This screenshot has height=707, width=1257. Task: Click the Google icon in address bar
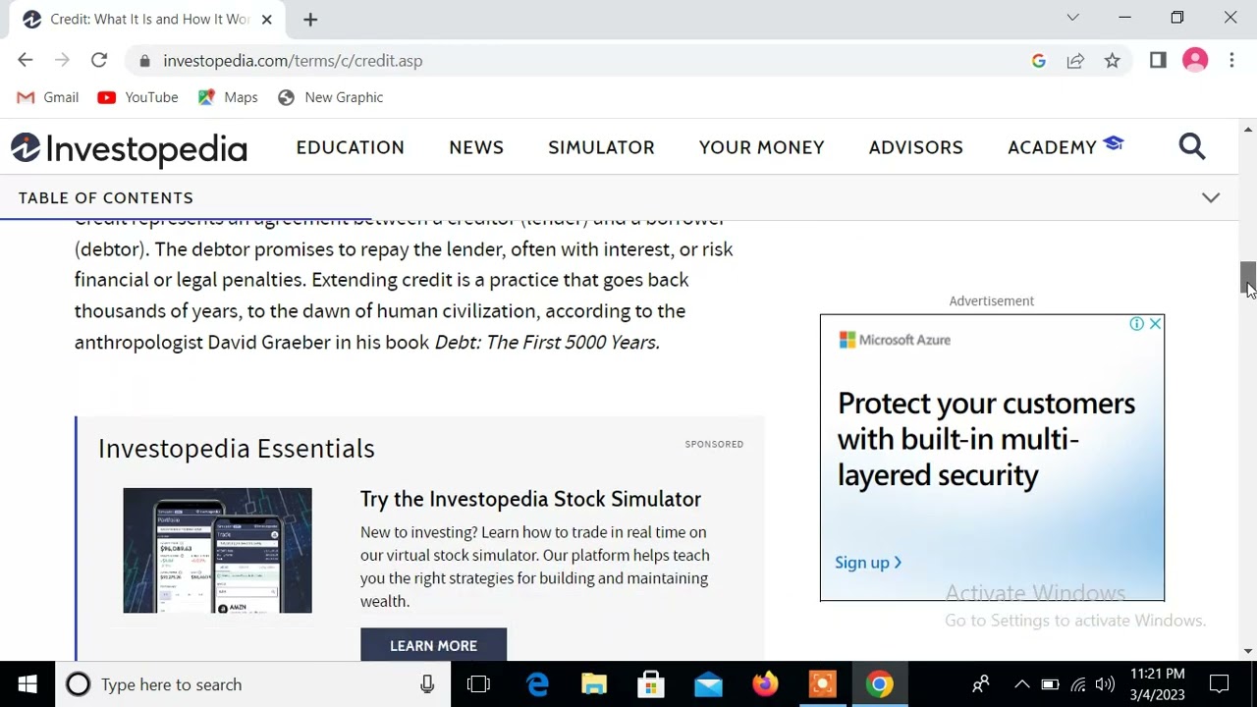coord(1038,61)
